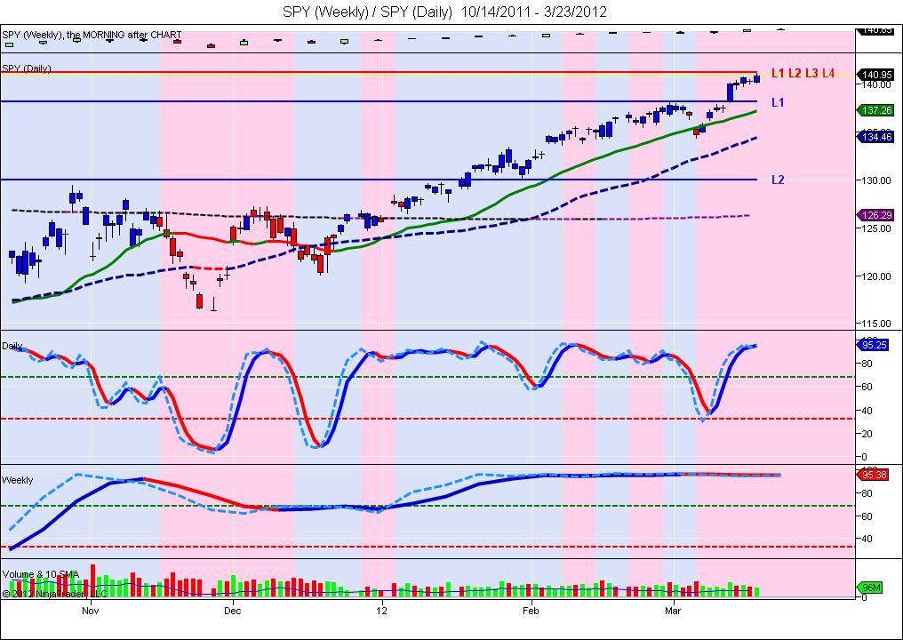Select the red 'L1 L2 L3 L4' level label

(x=803, y=73)
